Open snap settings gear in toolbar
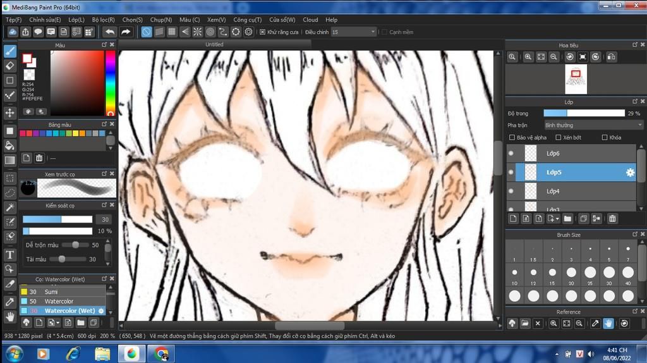Viewport: 647px width, 363px height. pos(248,32)
